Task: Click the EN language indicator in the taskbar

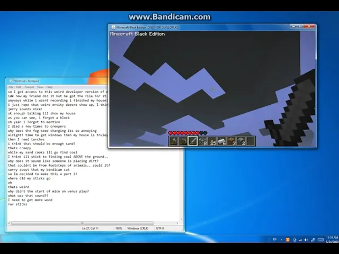Action: tap(274, 240)
